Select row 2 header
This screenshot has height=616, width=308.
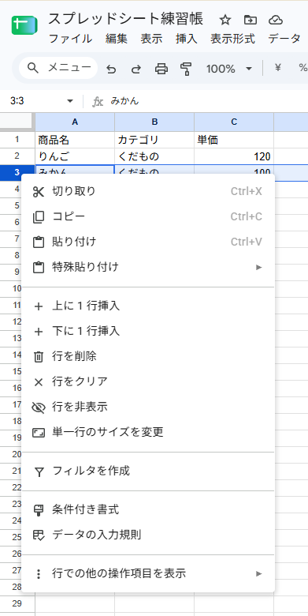click(17, 156)
